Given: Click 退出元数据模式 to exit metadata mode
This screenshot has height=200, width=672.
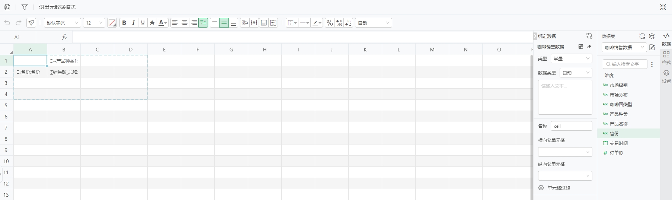Looking at the screenshot, I should (x=57, y=7).
